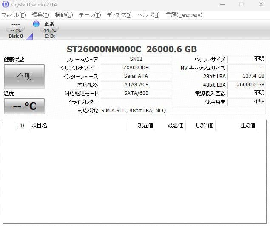Click the しきい値 column header
Image resolution: width=270 pixels, height=226 pixels.
[201, 126]
